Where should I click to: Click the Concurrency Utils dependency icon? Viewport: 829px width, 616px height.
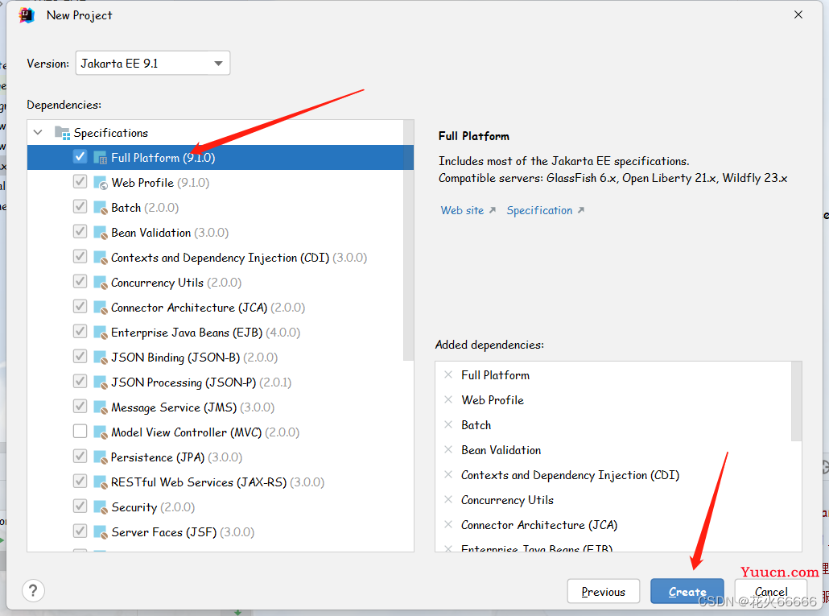(101, 283)
